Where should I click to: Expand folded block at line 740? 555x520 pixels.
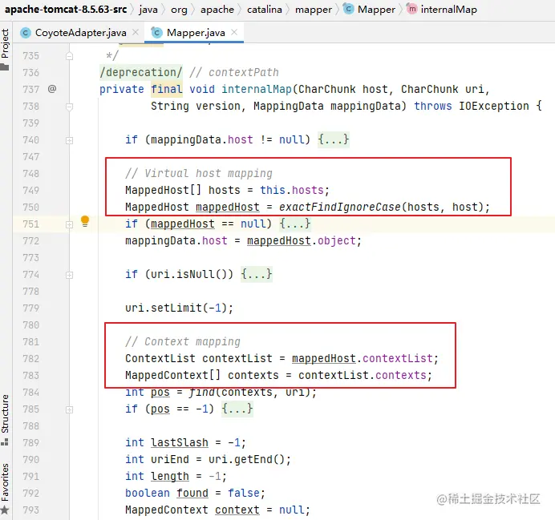(x=69, y=140)
